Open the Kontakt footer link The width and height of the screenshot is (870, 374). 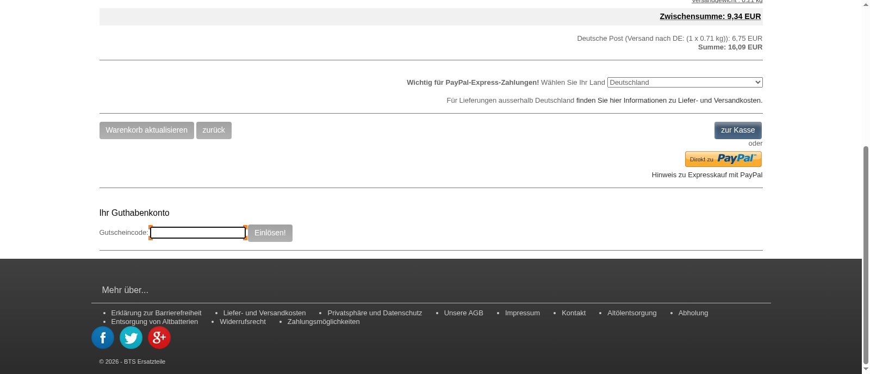[x=573, y=313]
